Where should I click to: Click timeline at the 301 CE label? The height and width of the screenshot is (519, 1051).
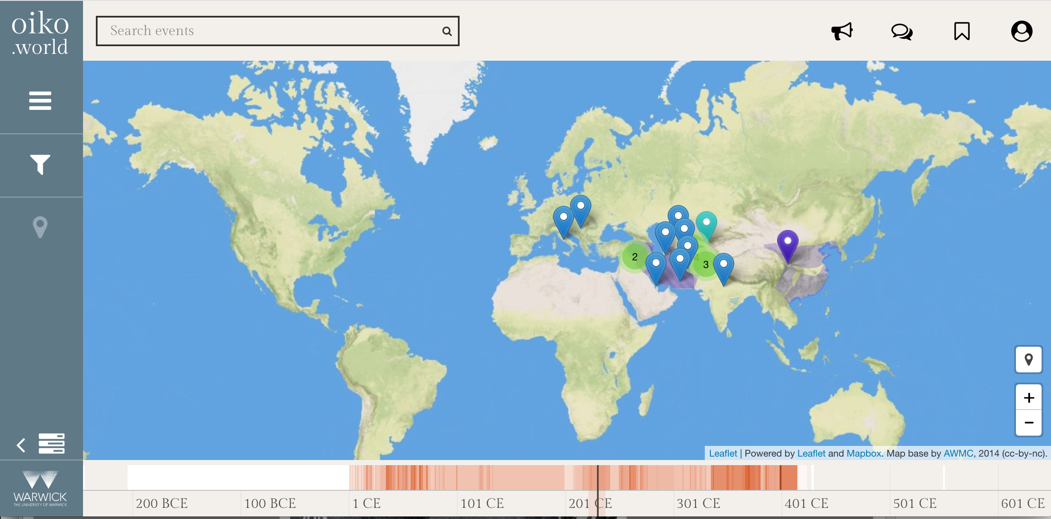698,503
